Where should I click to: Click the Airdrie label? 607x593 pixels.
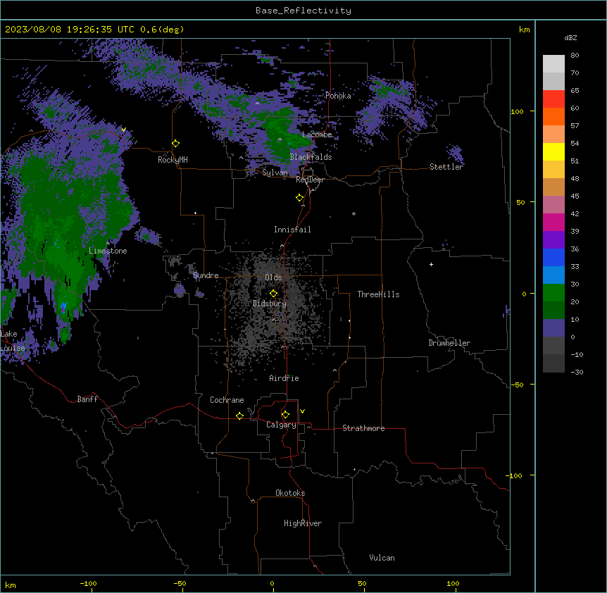[284, 378]
